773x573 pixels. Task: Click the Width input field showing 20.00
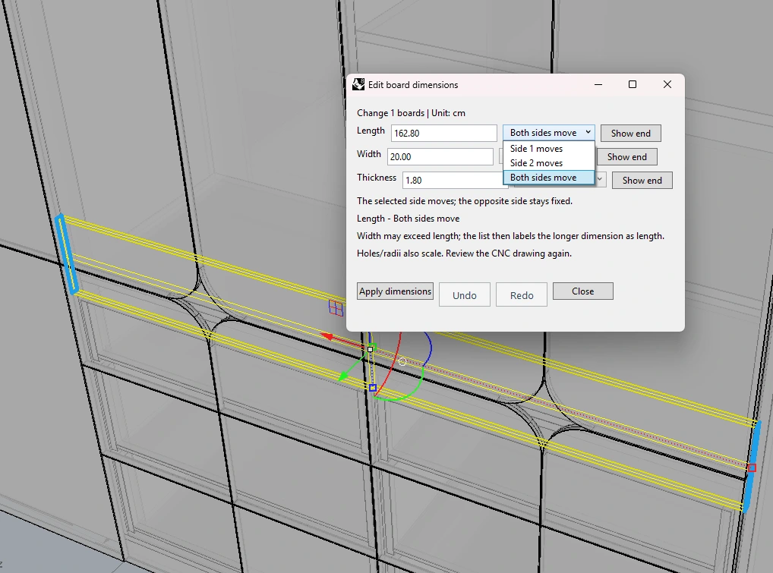pyautogui.click(x=440, y=156)
